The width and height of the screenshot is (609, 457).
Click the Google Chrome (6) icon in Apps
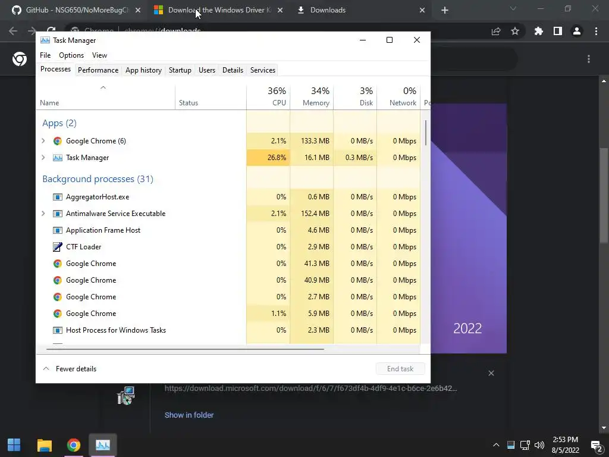coord(58,140)
